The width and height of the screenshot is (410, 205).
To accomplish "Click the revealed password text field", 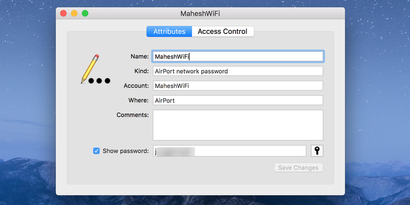I will point(229,151).
